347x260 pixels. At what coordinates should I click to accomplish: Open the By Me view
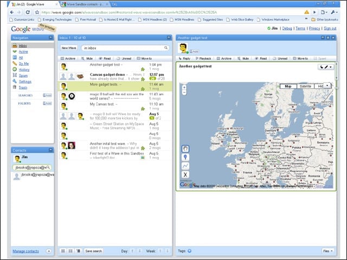pos(24,63)
